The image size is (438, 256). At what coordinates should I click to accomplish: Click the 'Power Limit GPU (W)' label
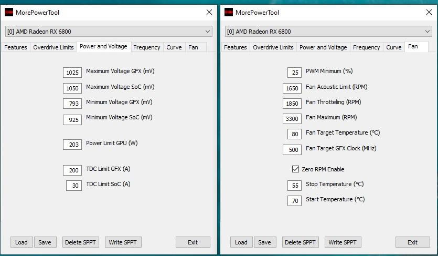(x=112, y=143)
